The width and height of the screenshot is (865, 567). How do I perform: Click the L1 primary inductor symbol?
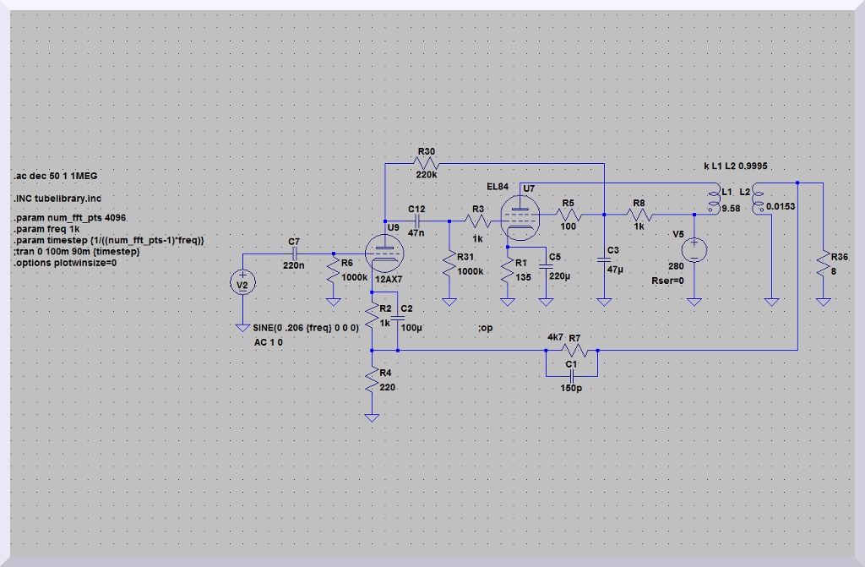[x=715, y=200]
